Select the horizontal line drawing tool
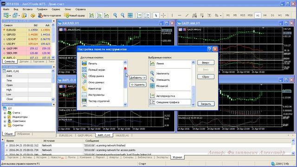The height and width of the screenshot is (167, 297). (x=180, y=15)
